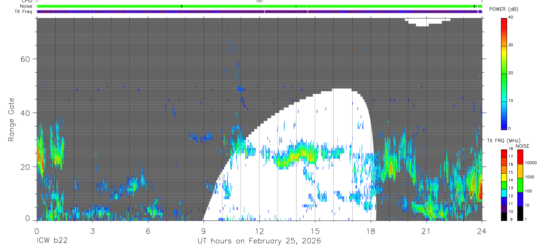Viewport: 542px width, 250px height.
Task: Click the black segment of the TX FRQ bar
Action: pyautogui.click(x=504, y=217)
